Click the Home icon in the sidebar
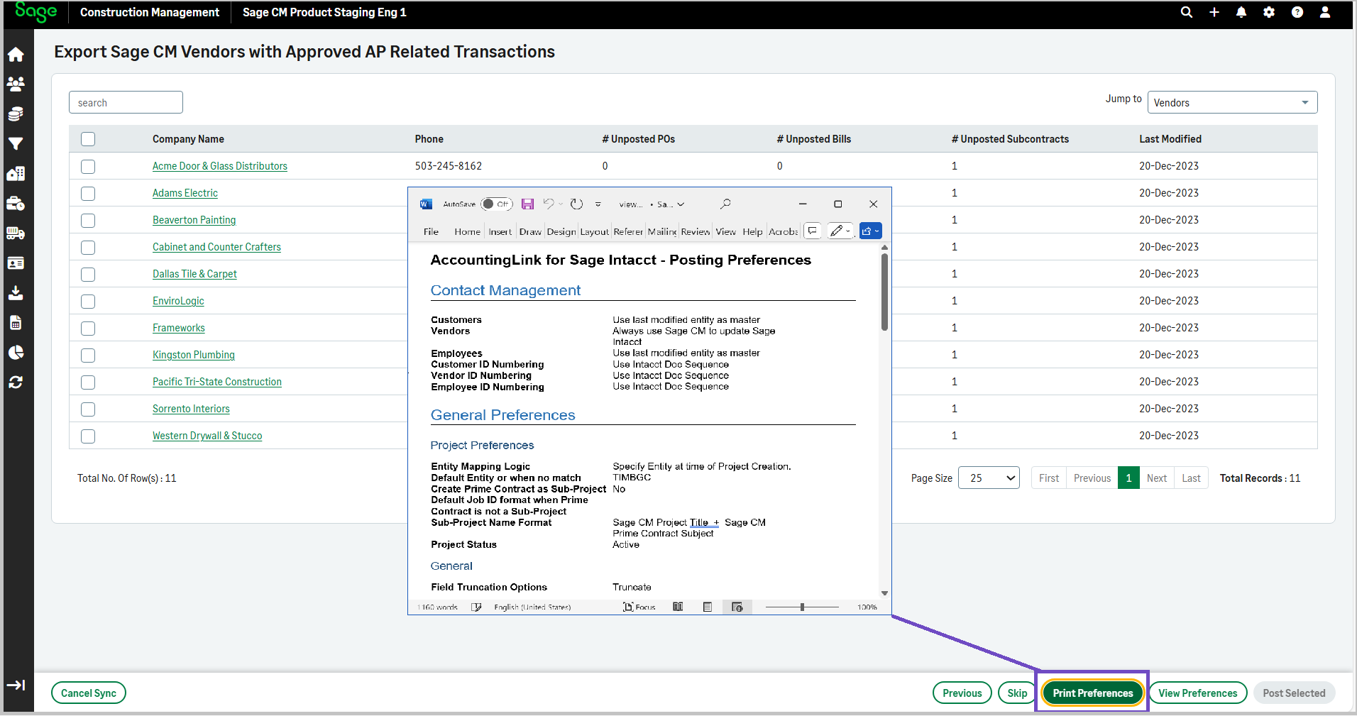 pos(16,55)
